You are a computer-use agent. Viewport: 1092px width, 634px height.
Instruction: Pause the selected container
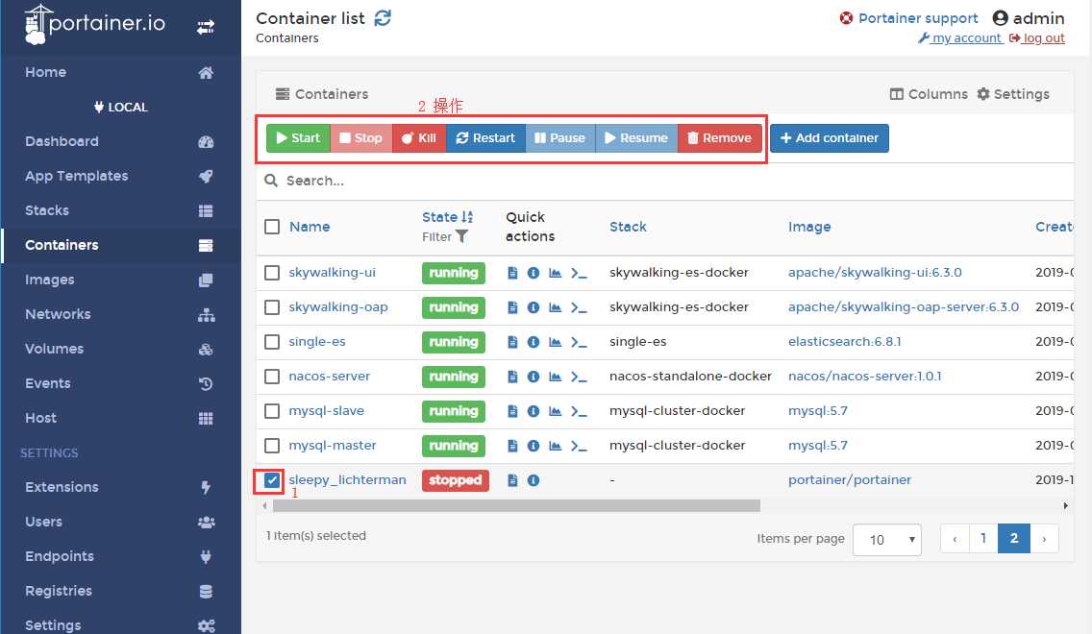[x=559, y=137]
